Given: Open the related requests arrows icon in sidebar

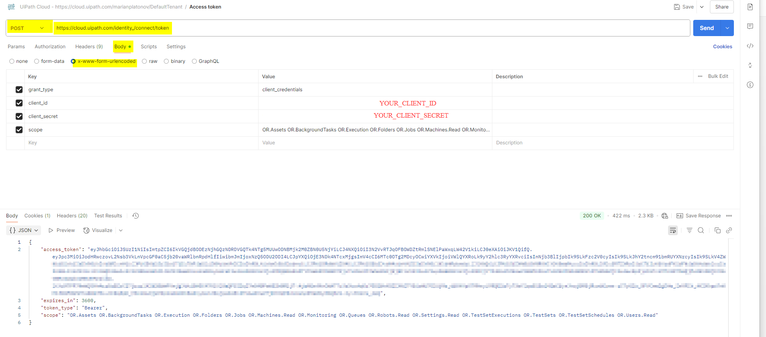Looking at the screenshot, I should click(750, 65).
